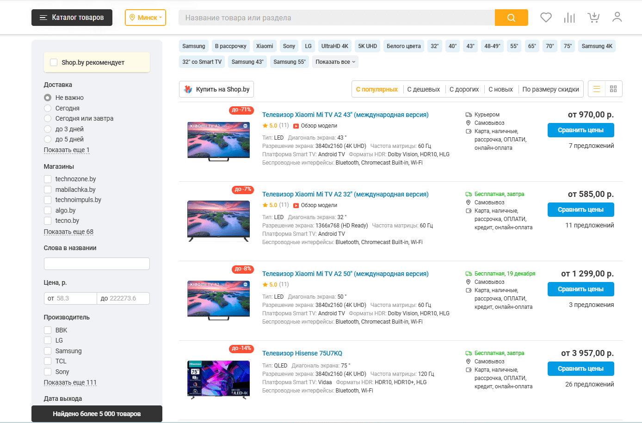Click the -14% discount badge on Hisense
Screen dimensions: 642x423
pos(241,349)
